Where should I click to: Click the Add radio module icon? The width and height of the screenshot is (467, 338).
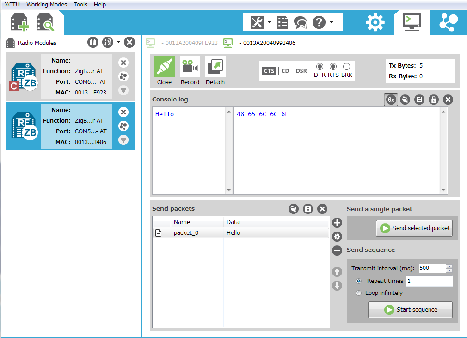[20, 22]
